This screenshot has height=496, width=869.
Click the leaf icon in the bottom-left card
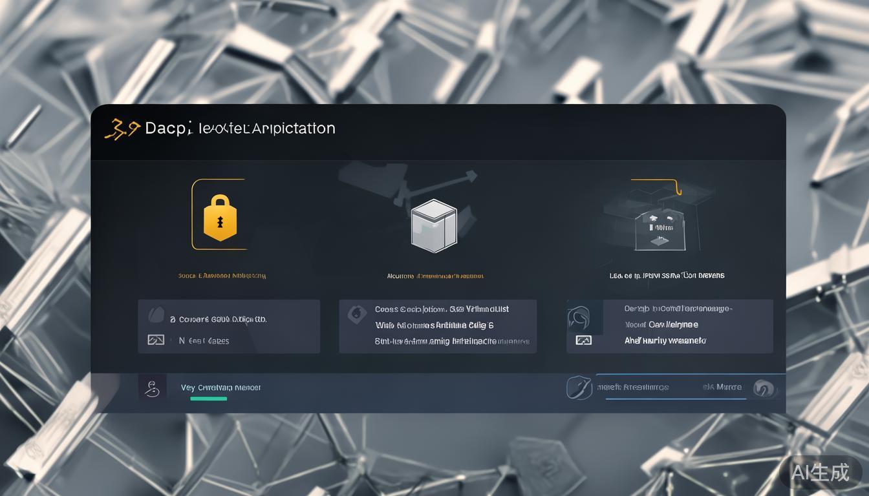pos(156,314)
